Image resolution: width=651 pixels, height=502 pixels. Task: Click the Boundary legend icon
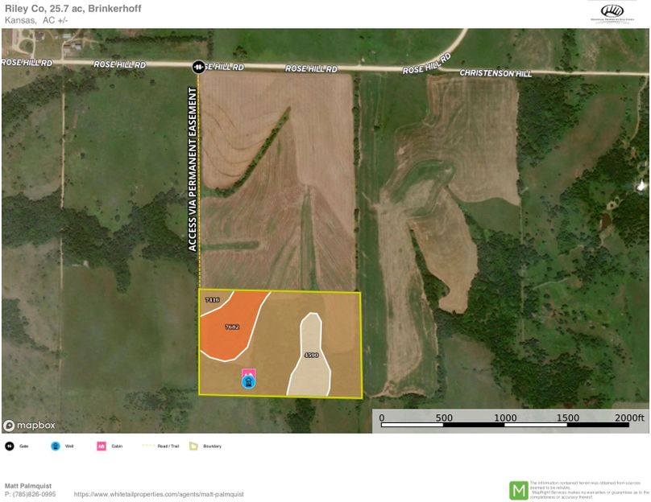click(x=193, y=444)
